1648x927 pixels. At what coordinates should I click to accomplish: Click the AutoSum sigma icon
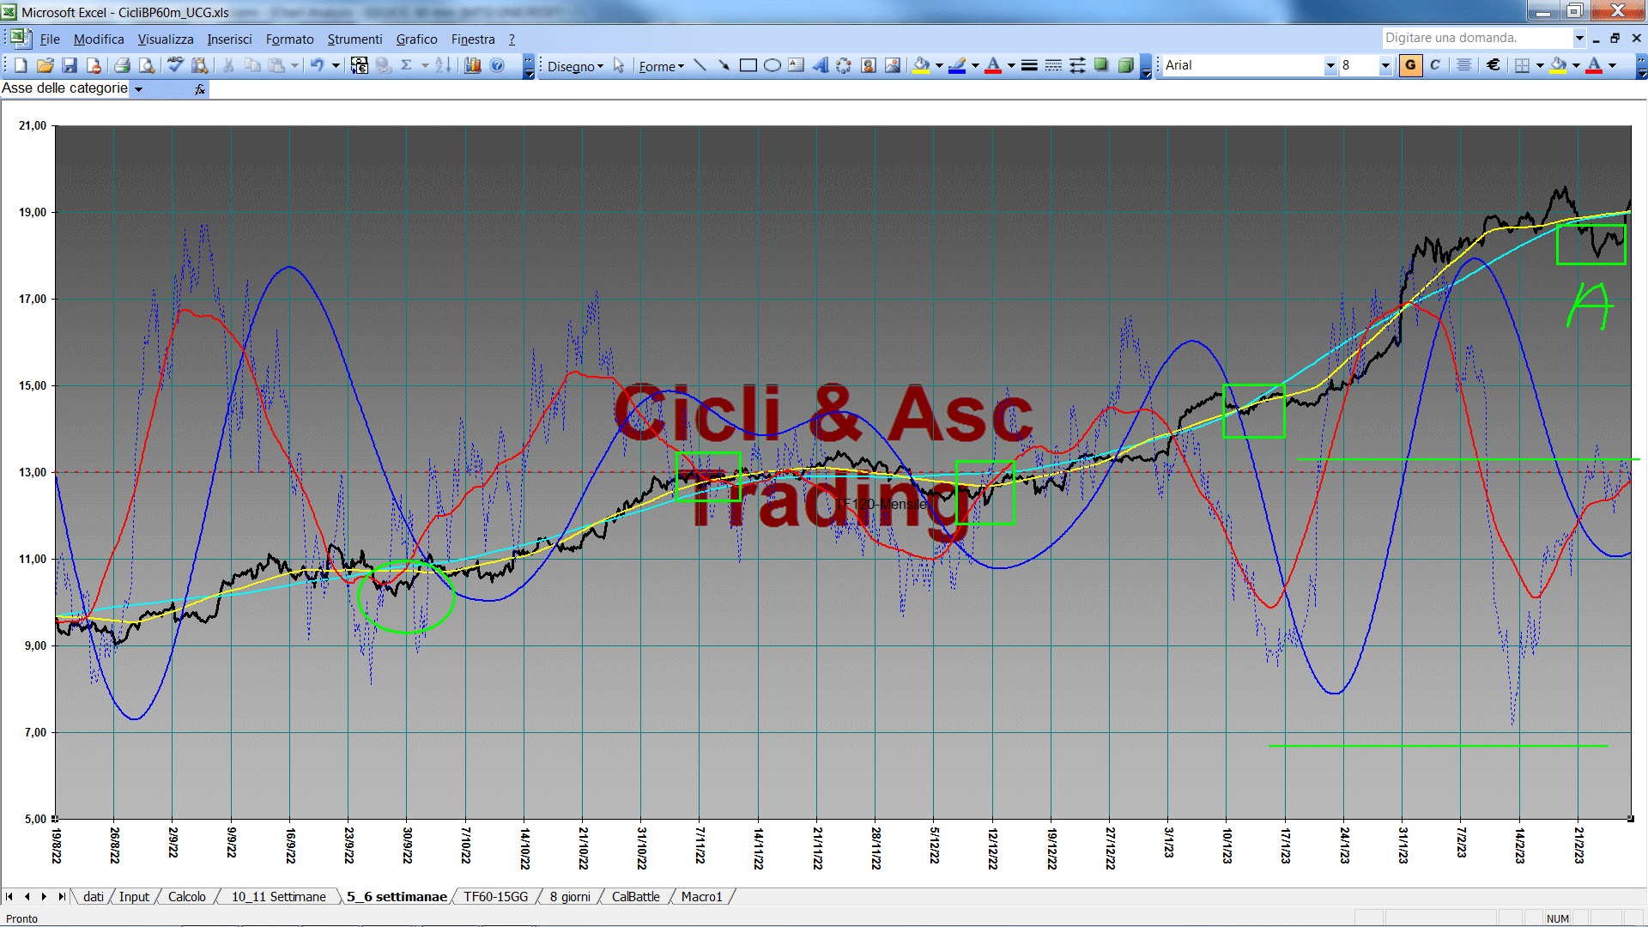pos(407,65)
